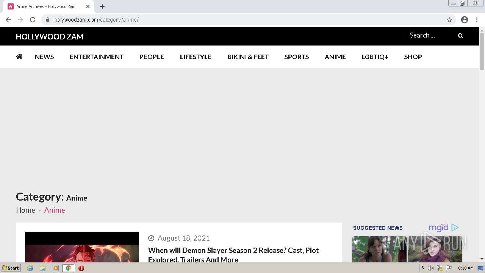Open the LGBTIQ+ section

coord(375,57)
